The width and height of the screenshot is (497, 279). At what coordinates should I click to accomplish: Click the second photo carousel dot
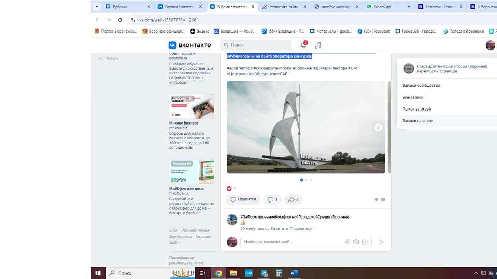pyautogui.click(x=306, y=180)
